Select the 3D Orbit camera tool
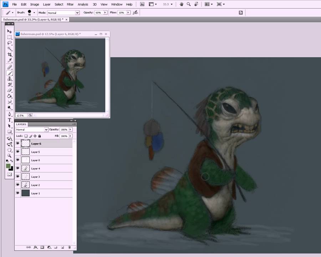The width and height of the screenshot is (321, 257). pyautogui.click(x=9, y=144)
